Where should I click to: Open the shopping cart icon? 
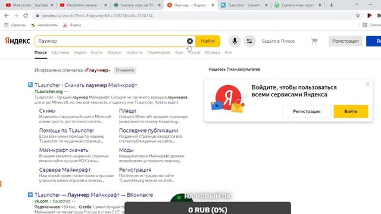(x=314, y=41)
